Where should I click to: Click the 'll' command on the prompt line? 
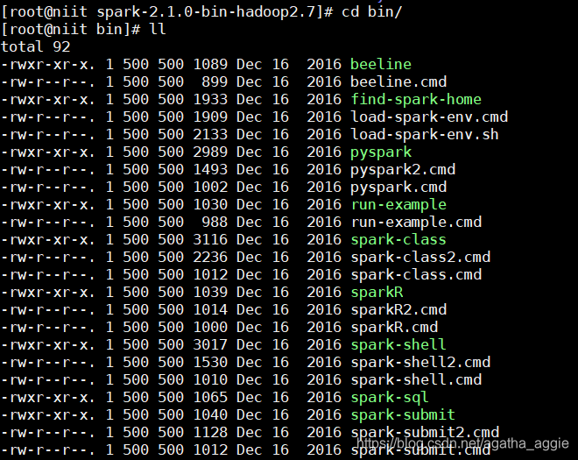158,29
